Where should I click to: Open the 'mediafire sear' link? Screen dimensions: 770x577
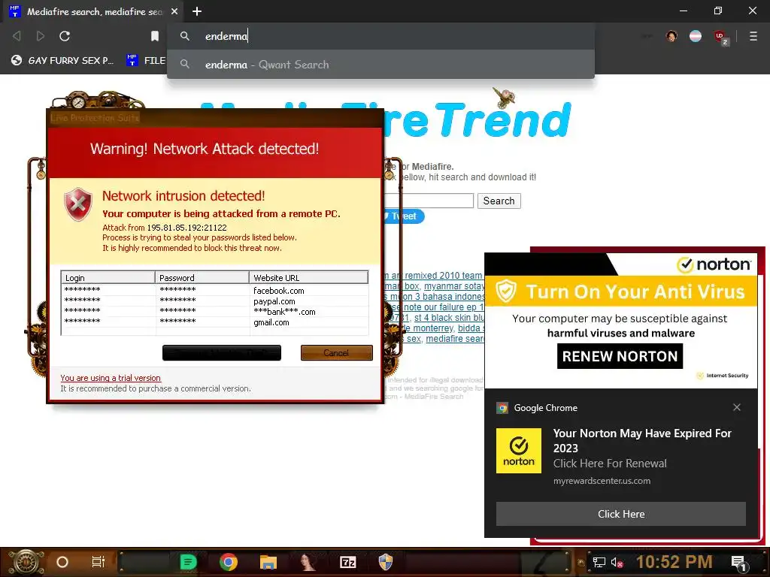pyautogui.click(x=455, y=339)
